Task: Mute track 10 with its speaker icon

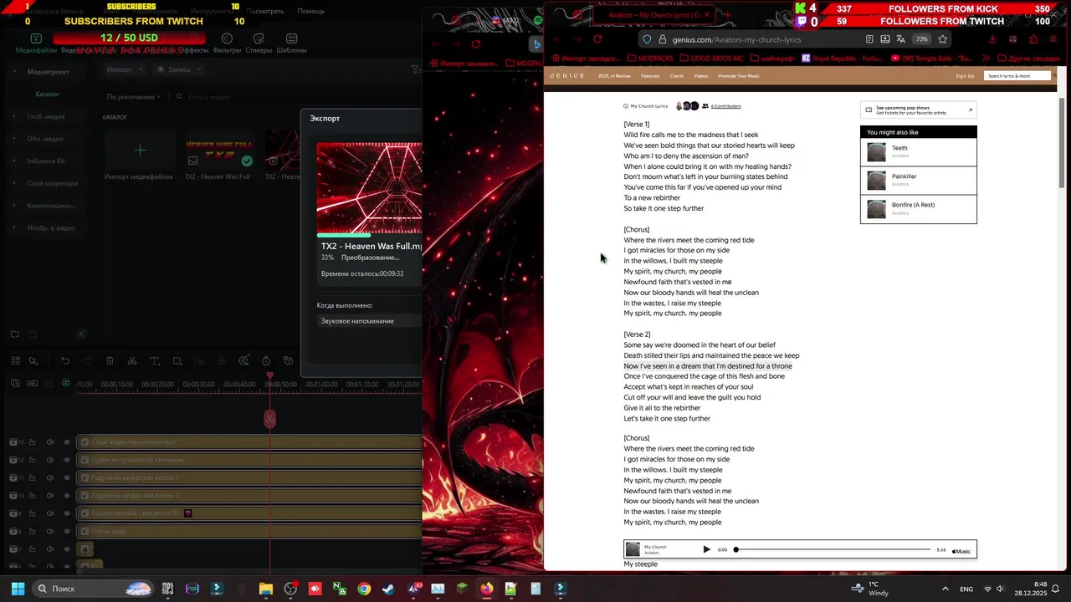Action: coord(50,496)
